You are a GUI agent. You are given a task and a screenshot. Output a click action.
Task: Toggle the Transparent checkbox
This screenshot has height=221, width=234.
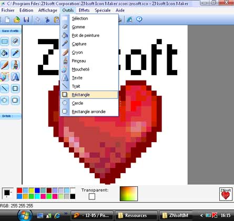[92, 197]
